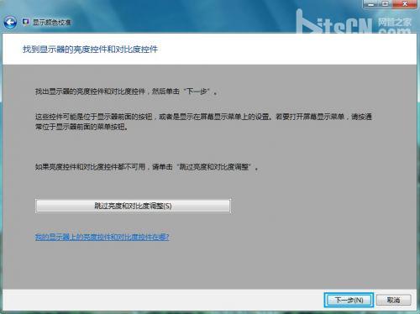Image resolution: width=420 pixels, height=314 pixels.
Task: Click the window title 显示颜色校准
Action: [x=52, y=22]
